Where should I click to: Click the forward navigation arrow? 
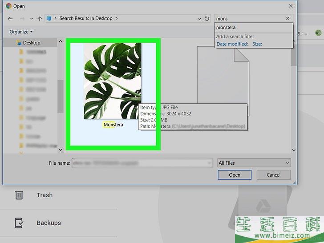click(x=22, y=19)
